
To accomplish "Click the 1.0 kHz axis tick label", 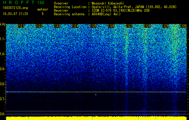I will 2,54.
